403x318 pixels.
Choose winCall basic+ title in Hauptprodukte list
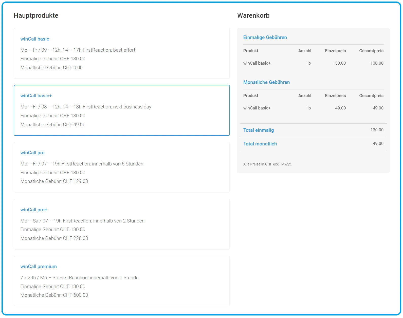pyautogui.click(x=36, y=96)
